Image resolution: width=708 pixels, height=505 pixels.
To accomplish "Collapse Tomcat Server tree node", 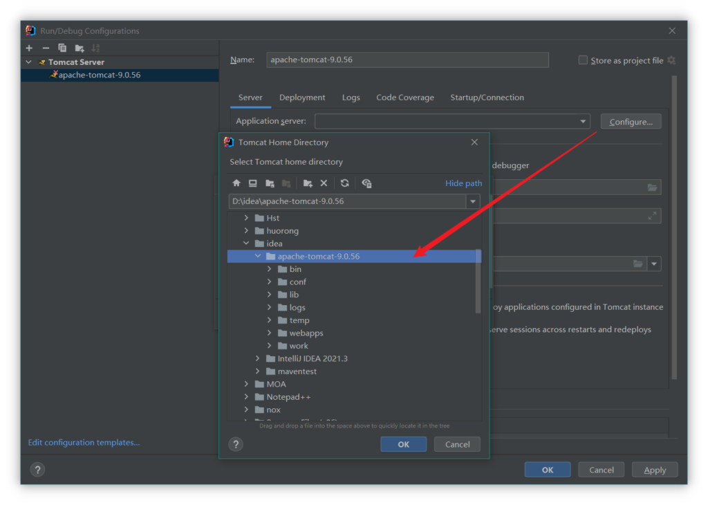I will coord(29,62).
